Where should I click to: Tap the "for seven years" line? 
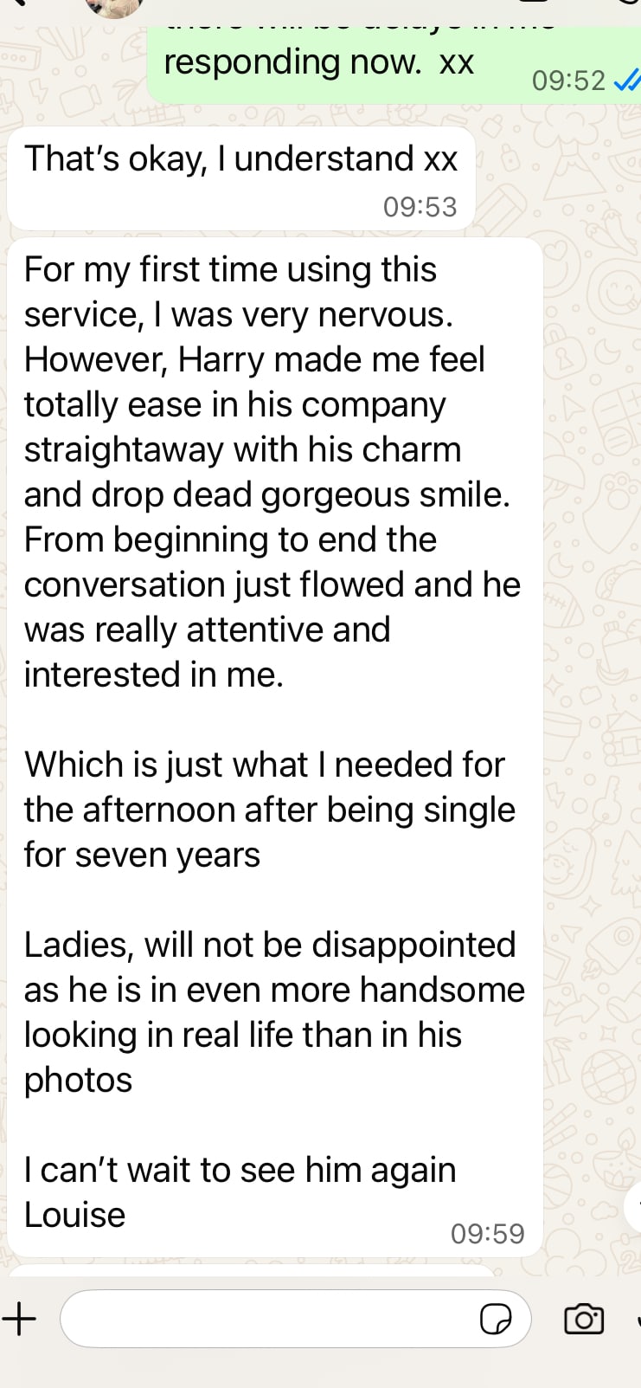pyautogui.click(x=142, y=855)
